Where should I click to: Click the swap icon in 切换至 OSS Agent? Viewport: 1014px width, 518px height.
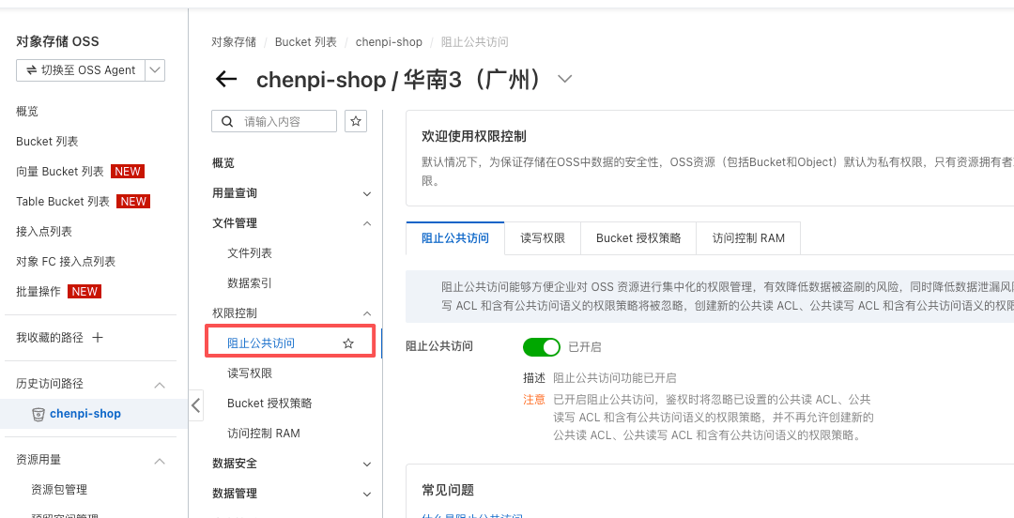(x=31, y=69)
